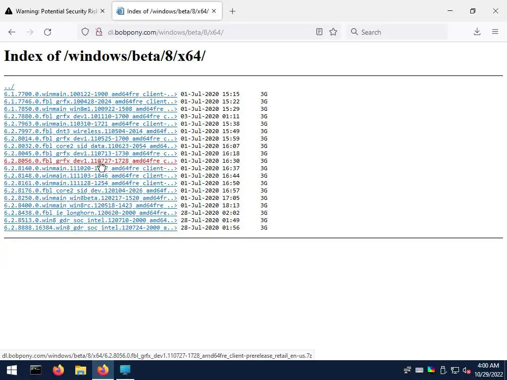This screenshot has height=380, width=507.
Task: Open the 6.1.7850.0.winmain_win8m1 link
Action: [x=91, y=109]
